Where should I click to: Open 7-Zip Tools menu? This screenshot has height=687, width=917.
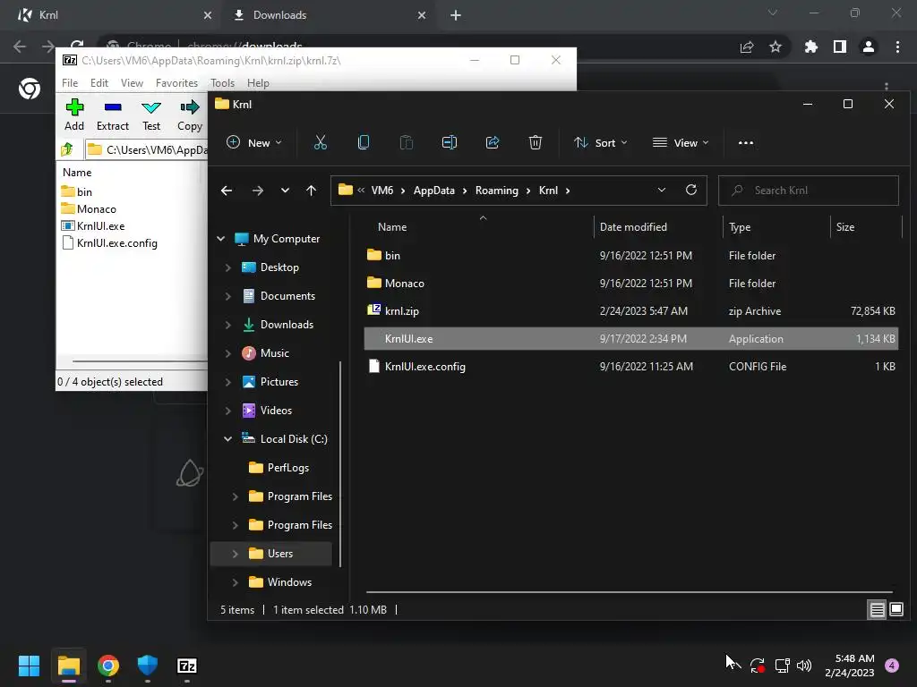click(x=222, y=83)
